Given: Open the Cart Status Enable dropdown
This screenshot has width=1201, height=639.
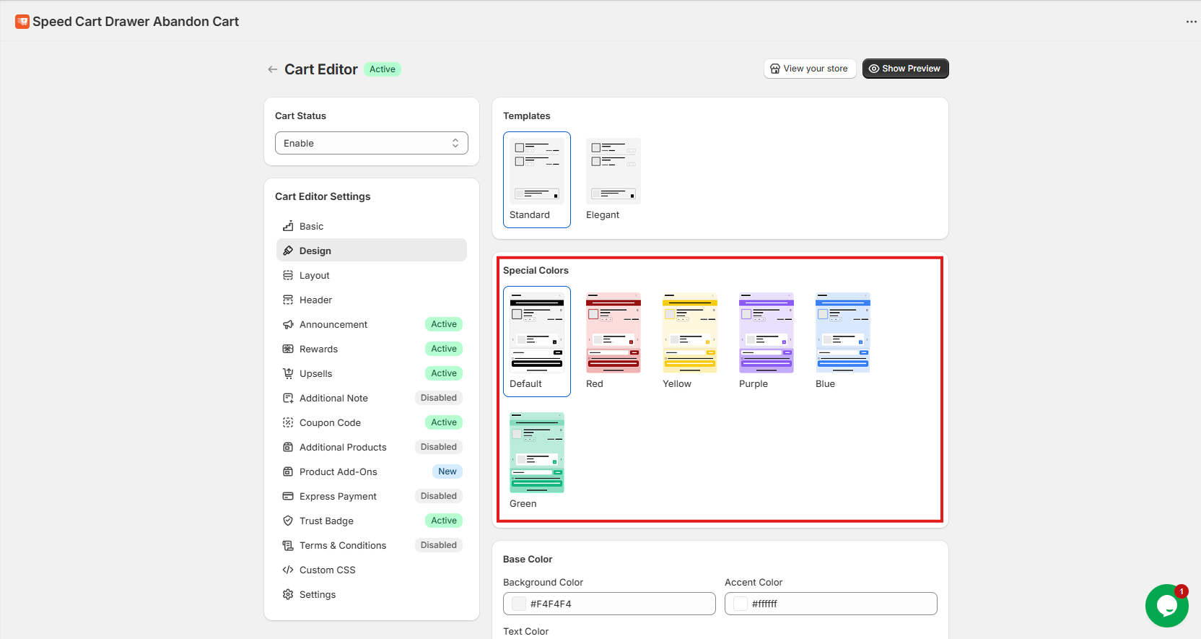Looking at the screenshot, I should (371, 143).
